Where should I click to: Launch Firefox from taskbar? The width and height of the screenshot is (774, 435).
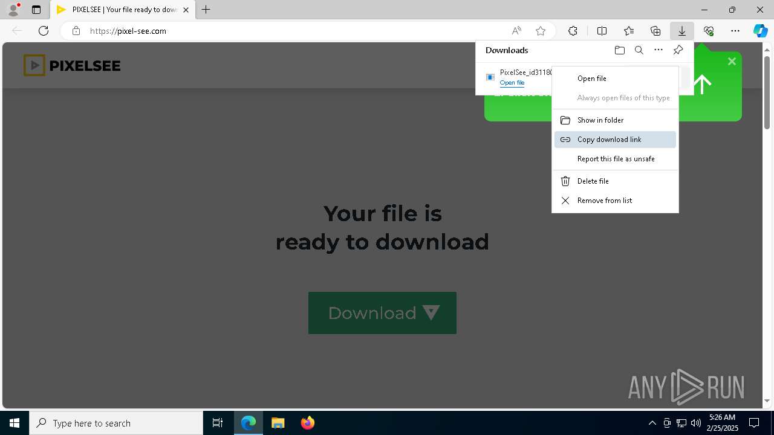308,423
